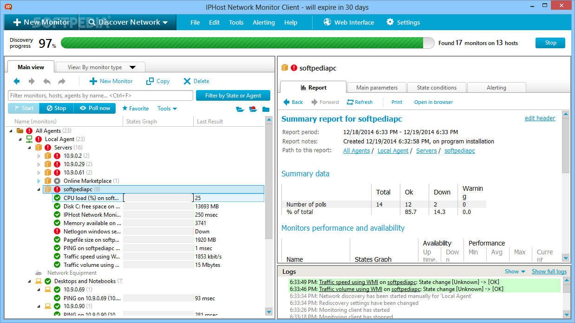This screenshot has height=323, width=575.
Task: Click Open in browser link
Action: [433, 102]
